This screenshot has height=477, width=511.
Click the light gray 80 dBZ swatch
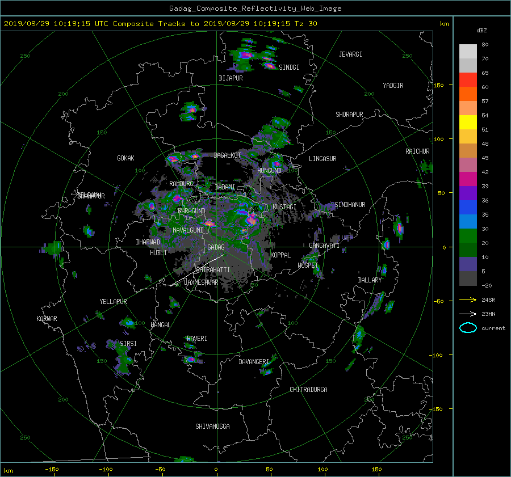(x=468, y=51)
